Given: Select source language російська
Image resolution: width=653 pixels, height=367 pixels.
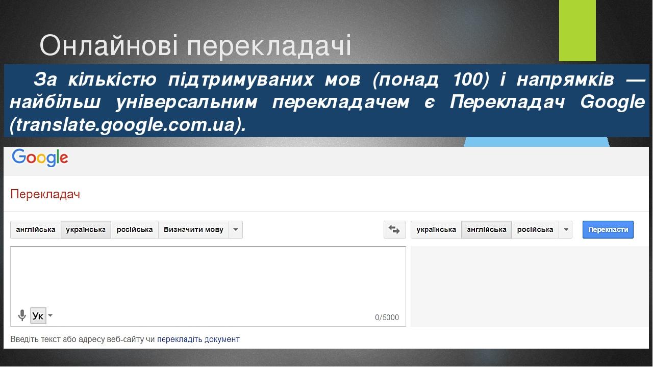Looking at the screenshot, I should click(135, 229).
